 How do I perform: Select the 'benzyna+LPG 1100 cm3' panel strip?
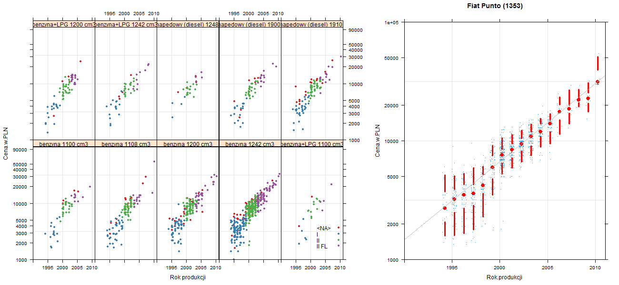click(312, 144)
